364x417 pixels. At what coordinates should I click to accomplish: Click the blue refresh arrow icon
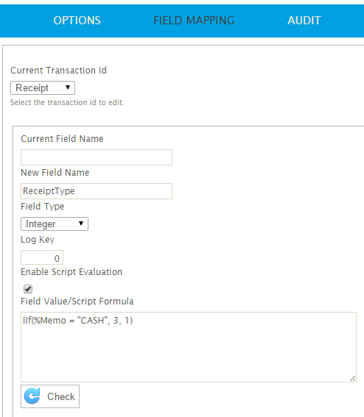pos(32,396)
